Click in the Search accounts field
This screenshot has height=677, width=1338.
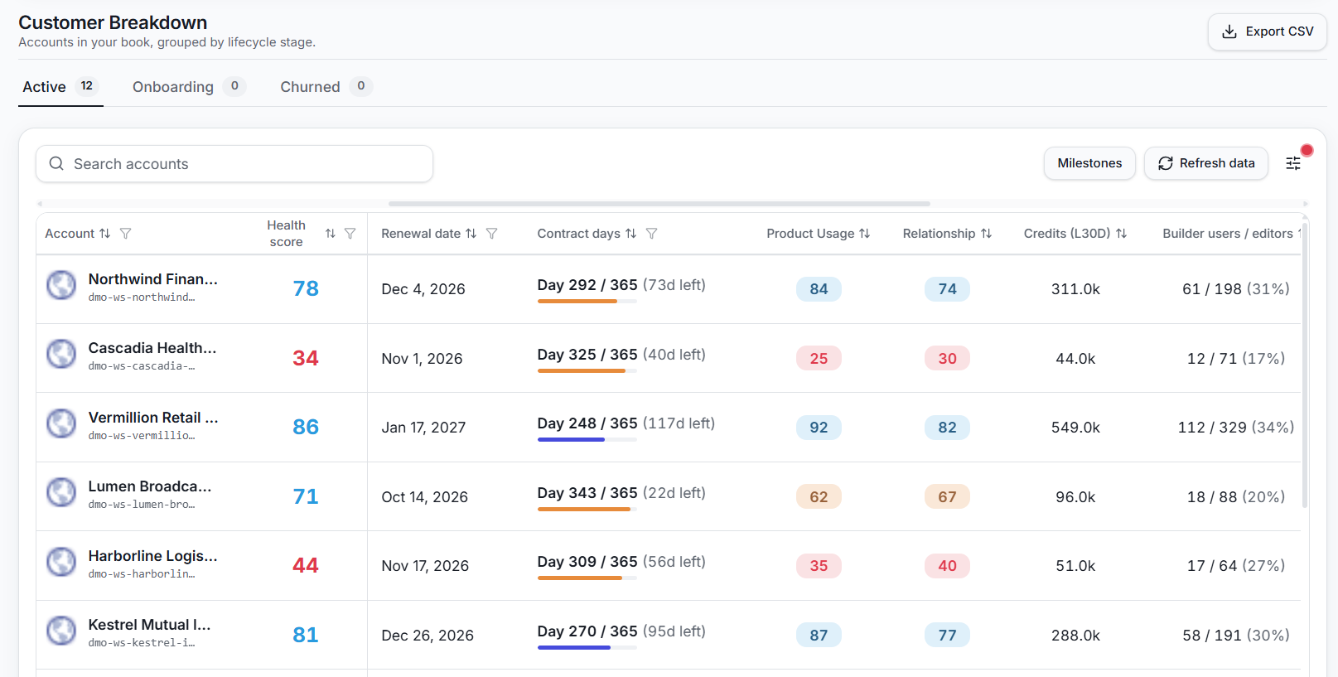(234, 164)
